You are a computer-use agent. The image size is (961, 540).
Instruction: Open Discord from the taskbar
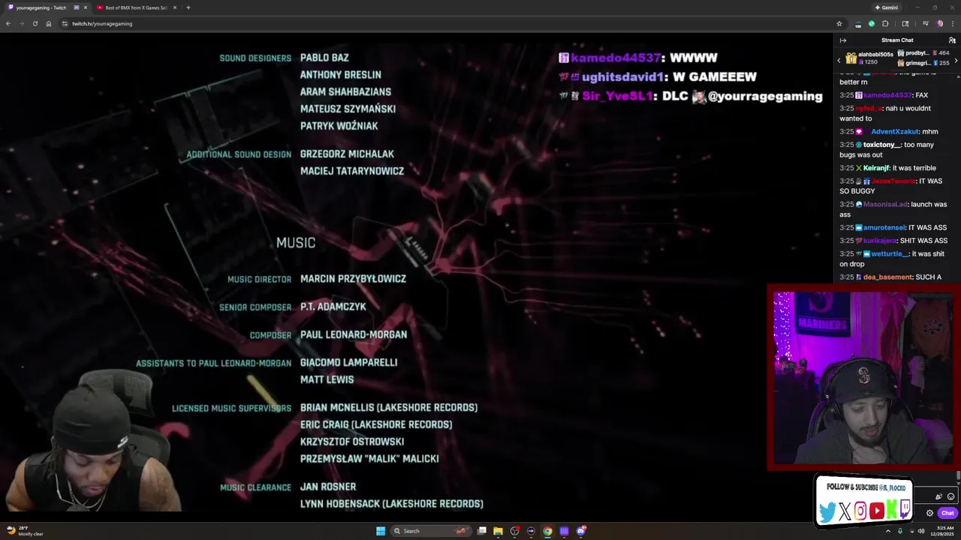tap(580, 531)
